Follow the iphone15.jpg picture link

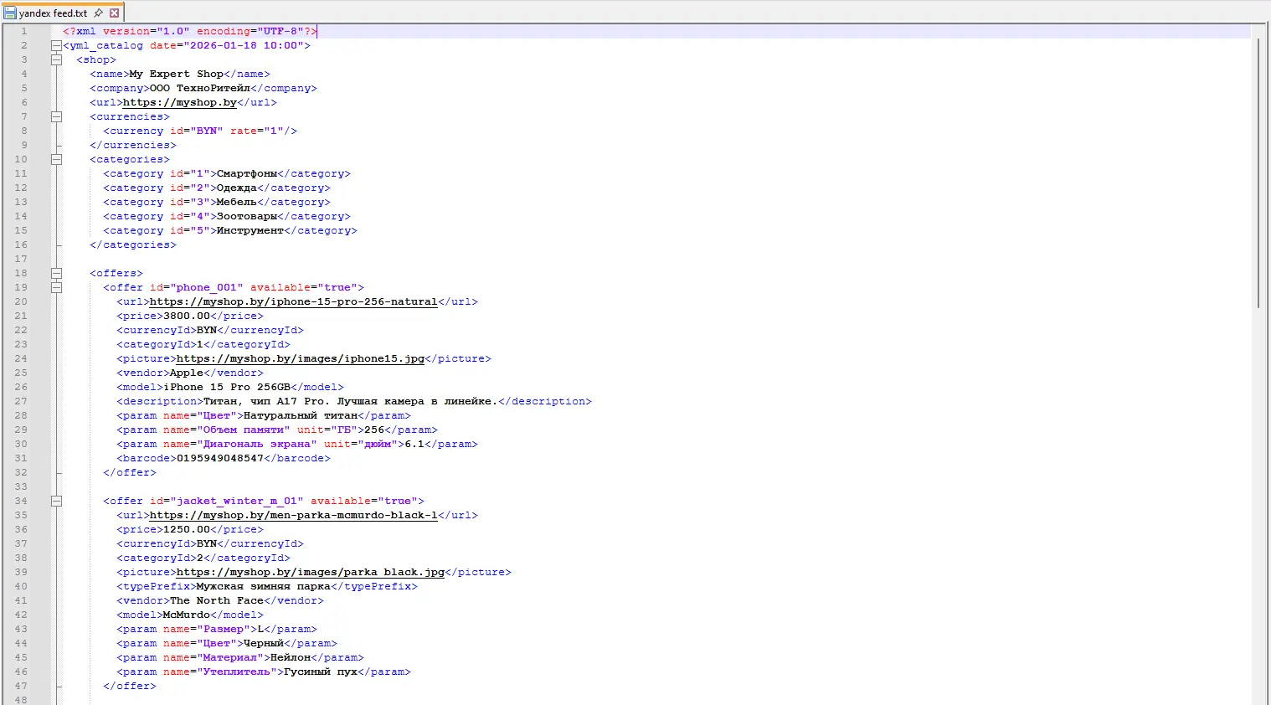coord(300,359)
